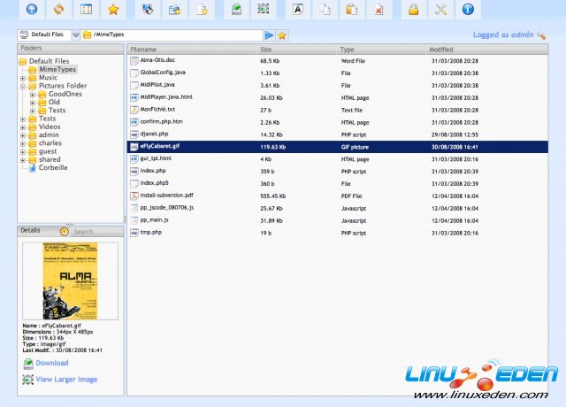The height and width of the screenshot is (407, 566).
Task: Click the clipboard paste icon in toolbar
Action: point(351,10)
